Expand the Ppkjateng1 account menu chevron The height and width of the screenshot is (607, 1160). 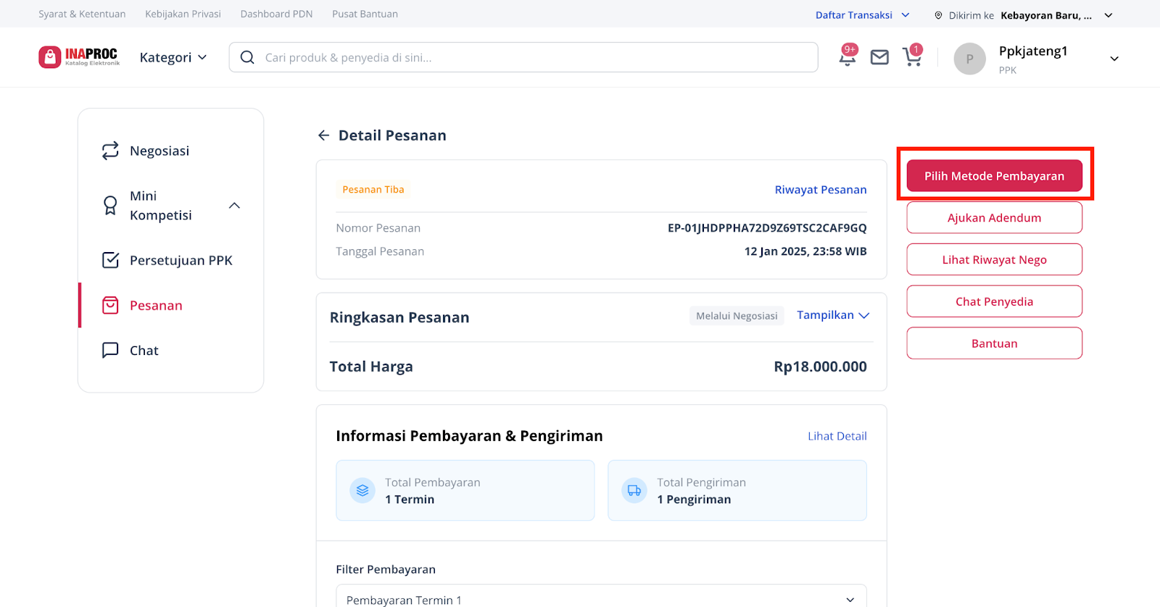point(1114,59)
